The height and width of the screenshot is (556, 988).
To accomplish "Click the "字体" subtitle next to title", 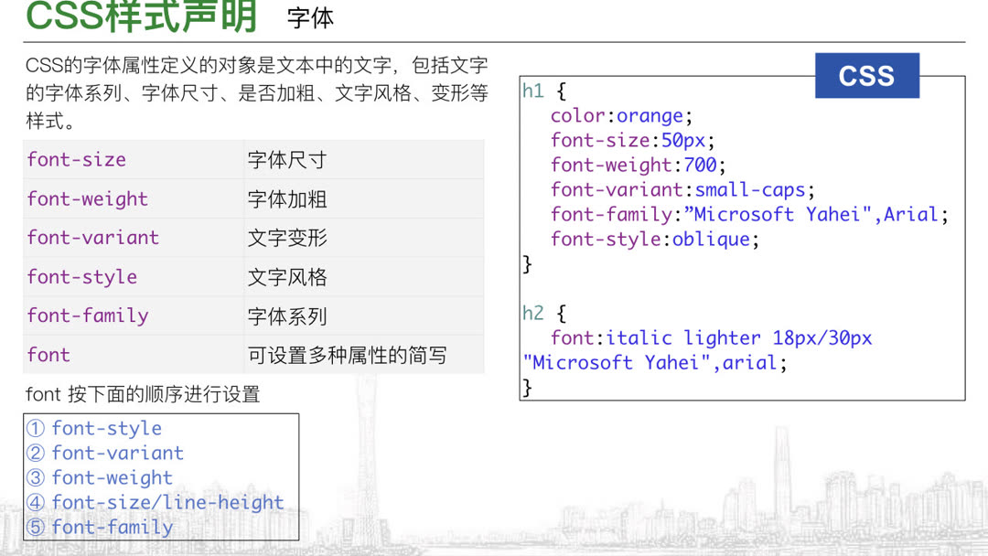I will [310, 17].
